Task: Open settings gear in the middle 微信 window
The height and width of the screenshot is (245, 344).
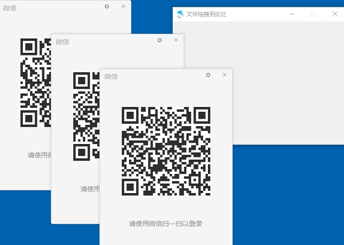Action: point(160,40)
